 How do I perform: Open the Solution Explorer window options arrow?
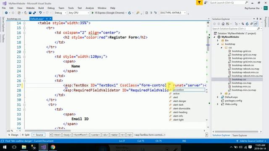(254, 19)
